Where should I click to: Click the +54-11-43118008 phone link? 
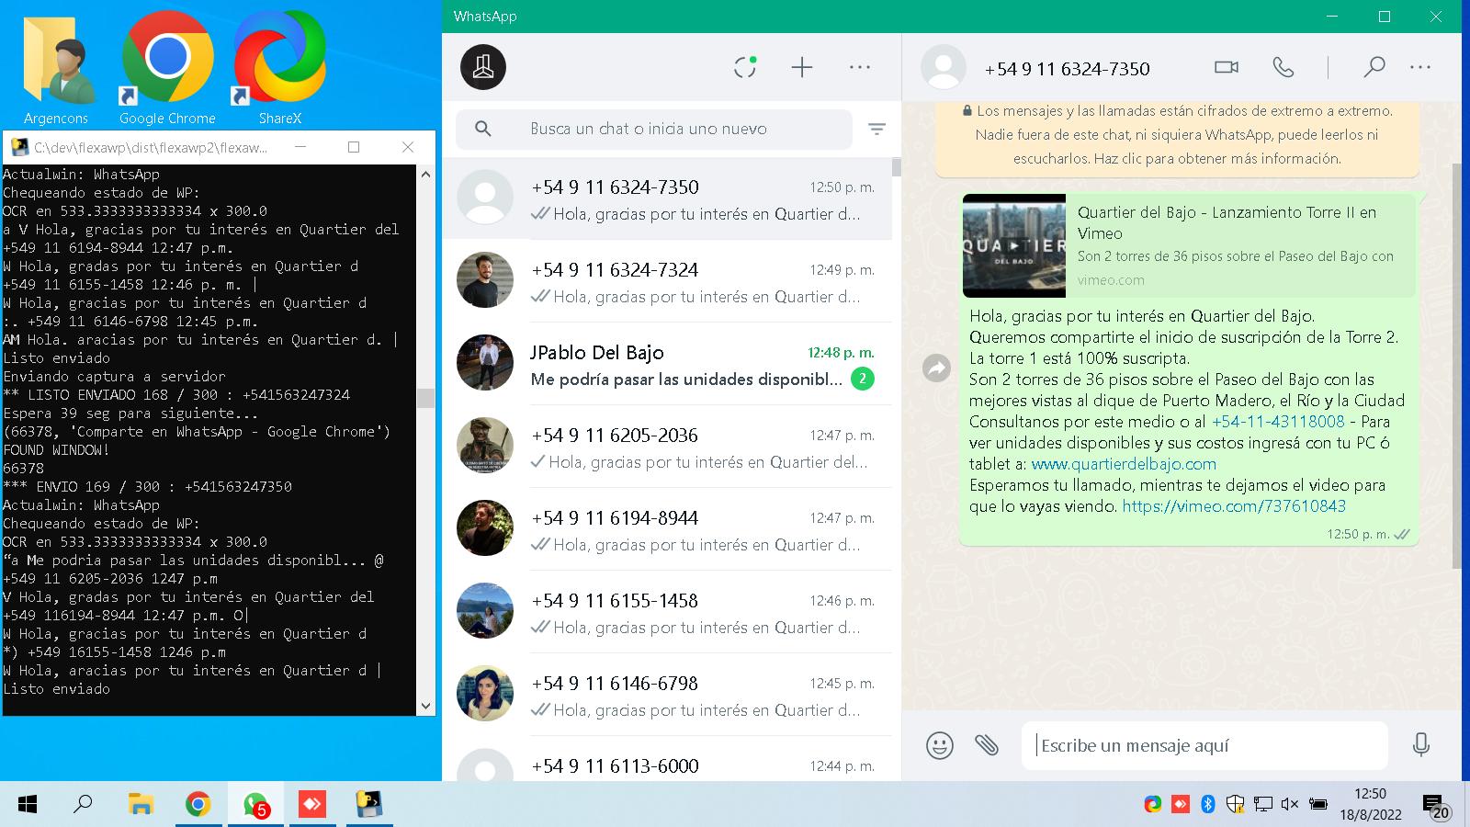point(1278,422)
